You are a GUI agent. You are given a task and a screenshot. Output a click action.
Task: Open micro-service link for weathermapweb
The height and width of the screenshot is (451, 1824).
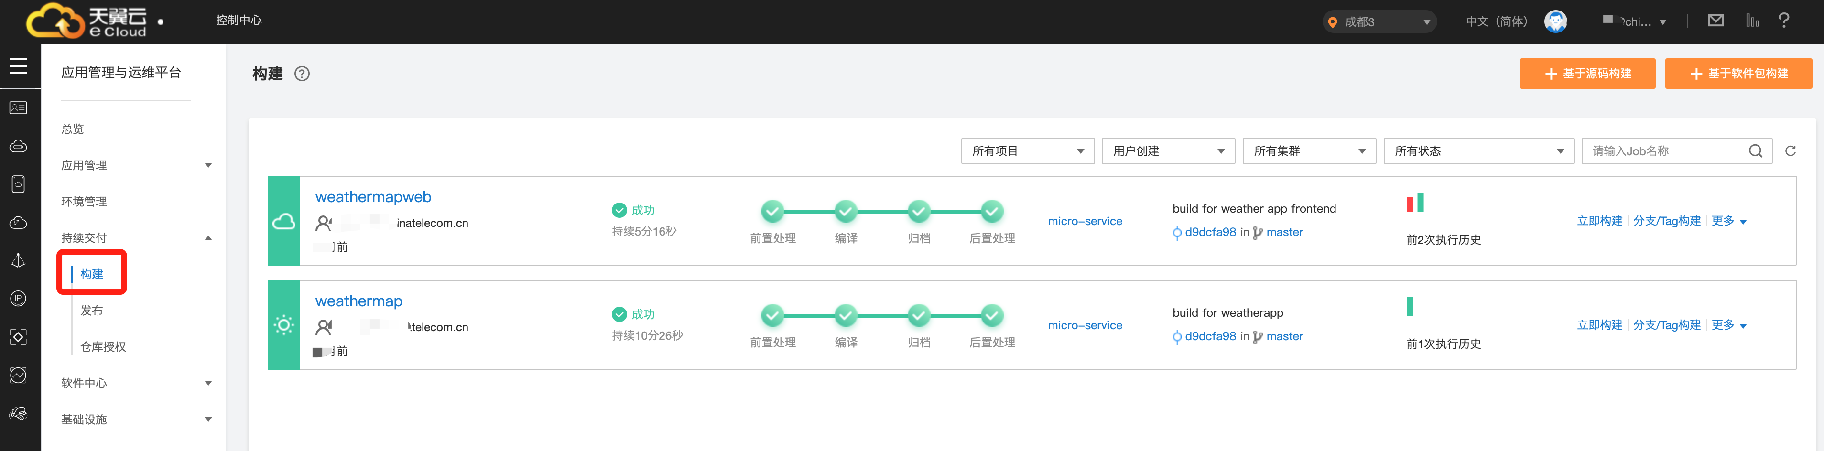pos(1085,221)
